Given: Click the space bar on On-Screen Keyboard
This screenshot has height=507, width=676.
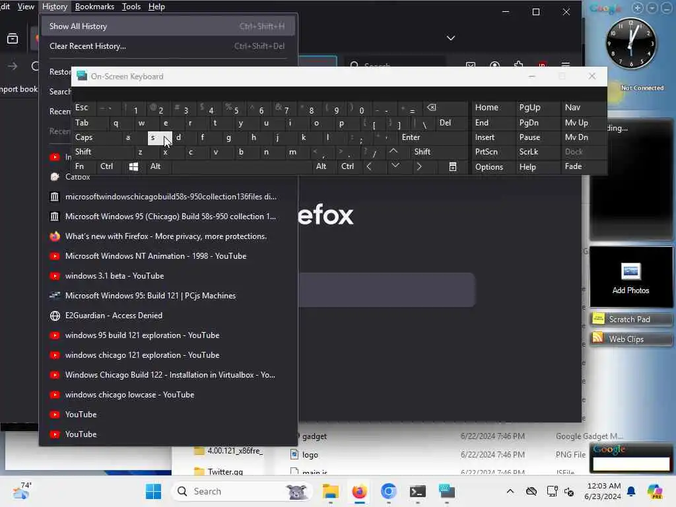Looking at the screenshot, I should (242, 166).
